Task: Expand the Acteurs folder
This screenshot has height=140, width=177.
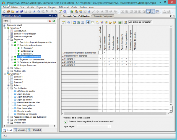Action: coord(8,85)
